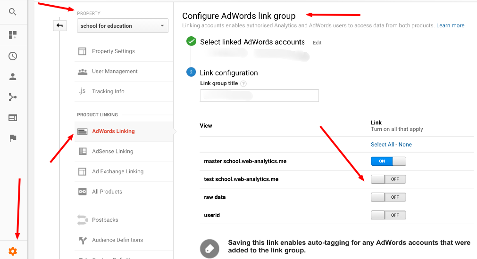Open the Learn more link
477x259 pixels.
coord(450,25)
